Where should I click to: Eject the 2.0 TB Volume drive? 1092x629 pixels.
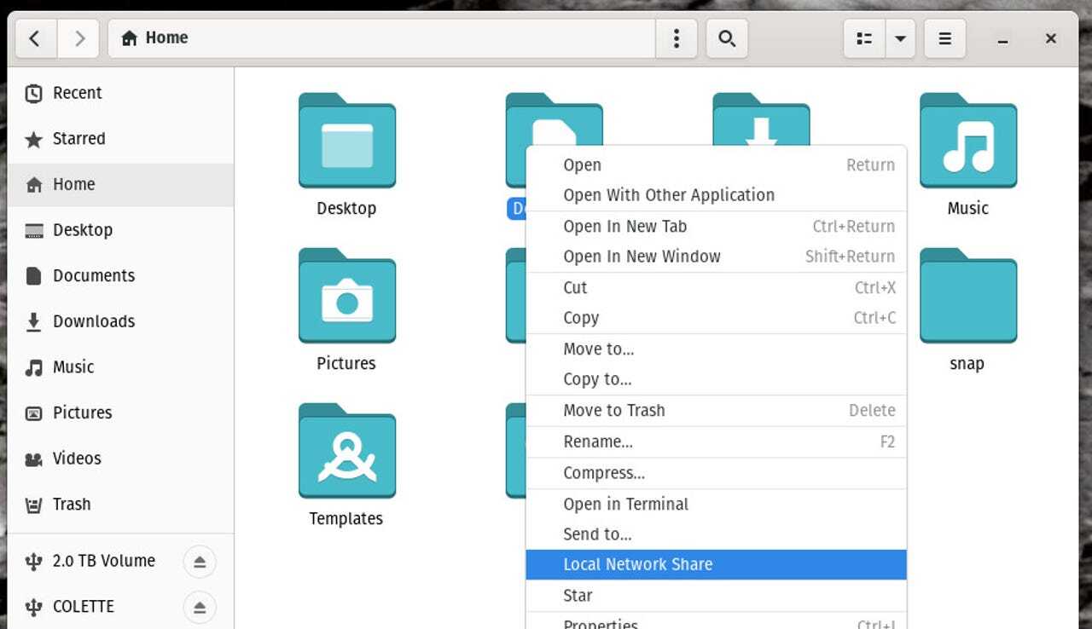[200, 562]
